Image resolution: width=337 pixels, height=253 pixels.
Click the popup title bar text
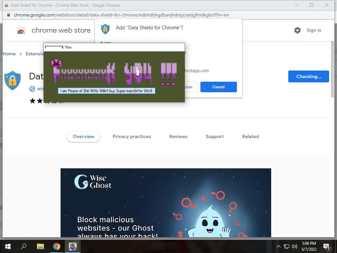[x=58, y=47]
